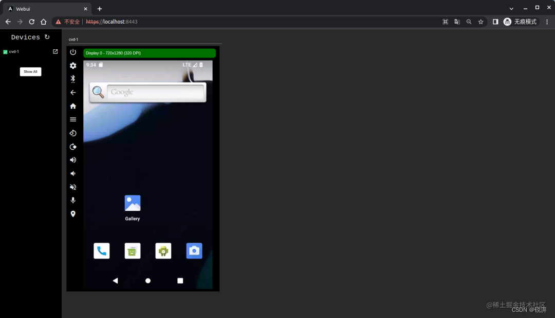
Task: Tap the device home button in sidebar
Action: coord(73,106)
